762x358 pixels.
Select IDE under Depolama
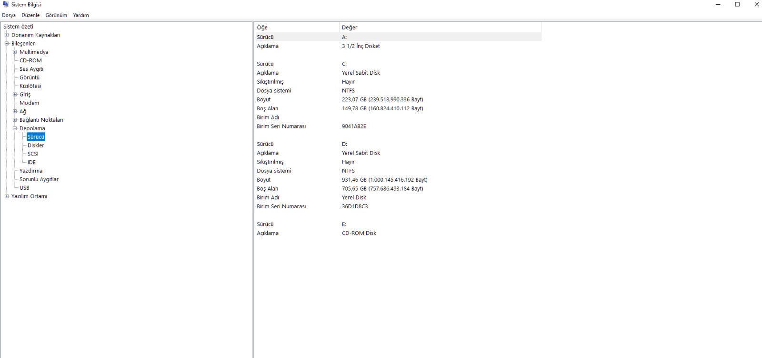click(x=31, y=163)
